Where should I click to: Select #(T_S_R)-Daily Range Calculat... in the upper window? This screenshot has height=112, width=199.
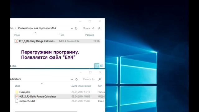[37, 41]
